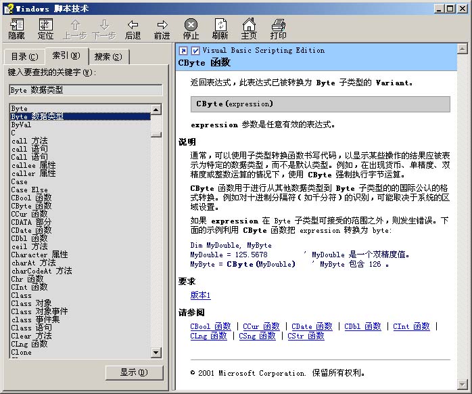Open the 'CSng 函数' link under 请参阅
This screenshot has width=472, height=394.
coord(257,336)
